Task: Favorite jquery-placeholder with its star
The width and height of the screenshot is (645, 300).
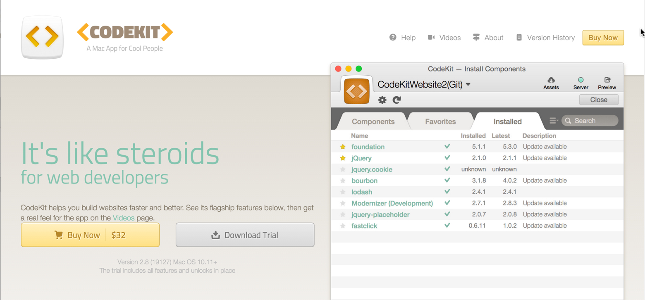Action: (343, 214)
